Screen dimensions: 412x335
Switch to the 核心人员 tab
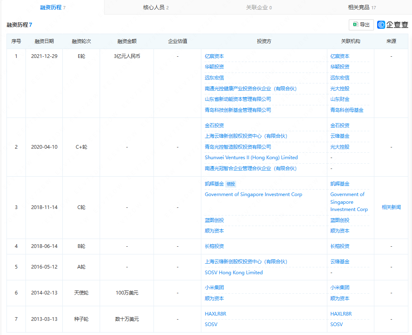(156, 7)
